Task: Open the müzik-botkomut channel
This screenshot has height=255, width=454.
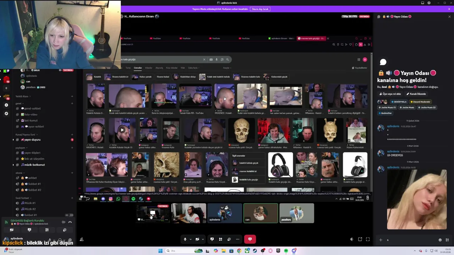Action: pos(34,165)
